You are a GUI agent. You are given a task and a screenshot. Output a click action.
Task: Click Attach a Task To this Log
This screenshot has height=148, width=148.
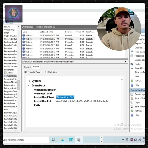pyautogui.click(x=140, y=72)
